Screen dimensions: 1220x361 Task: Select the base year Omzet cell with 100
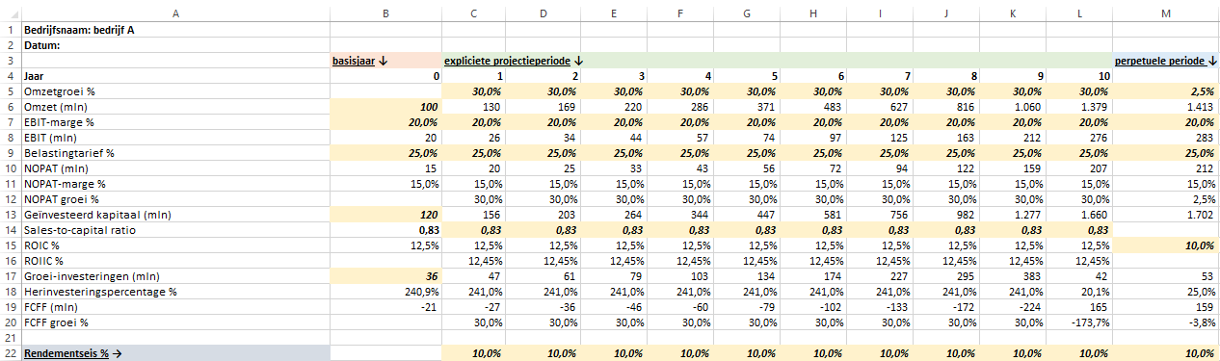[385, 106]
